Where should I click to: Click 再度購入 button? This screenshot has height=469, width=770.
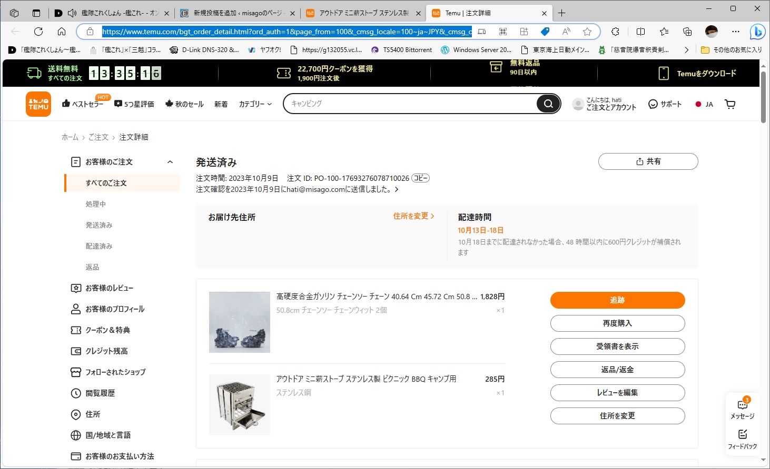point(617,323)
